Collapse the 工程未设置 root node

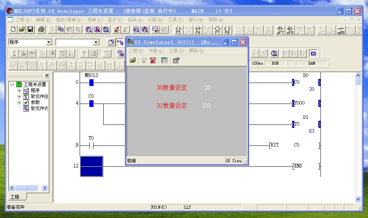(x=12, y=85)
